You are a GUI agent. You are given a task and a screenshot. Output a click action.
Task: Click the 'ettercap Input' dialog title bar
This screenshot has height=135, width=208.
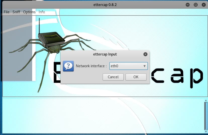105,54
